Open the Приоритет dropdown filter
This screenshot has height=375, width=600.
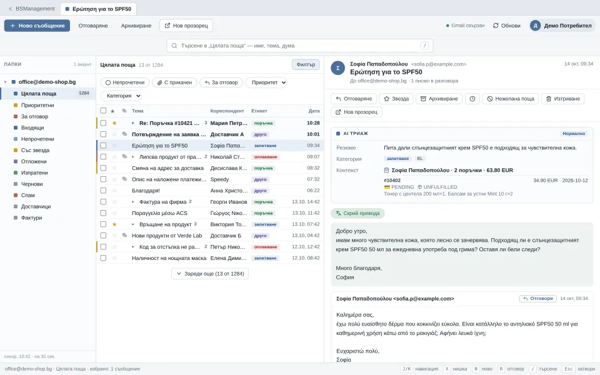[266, 82]
